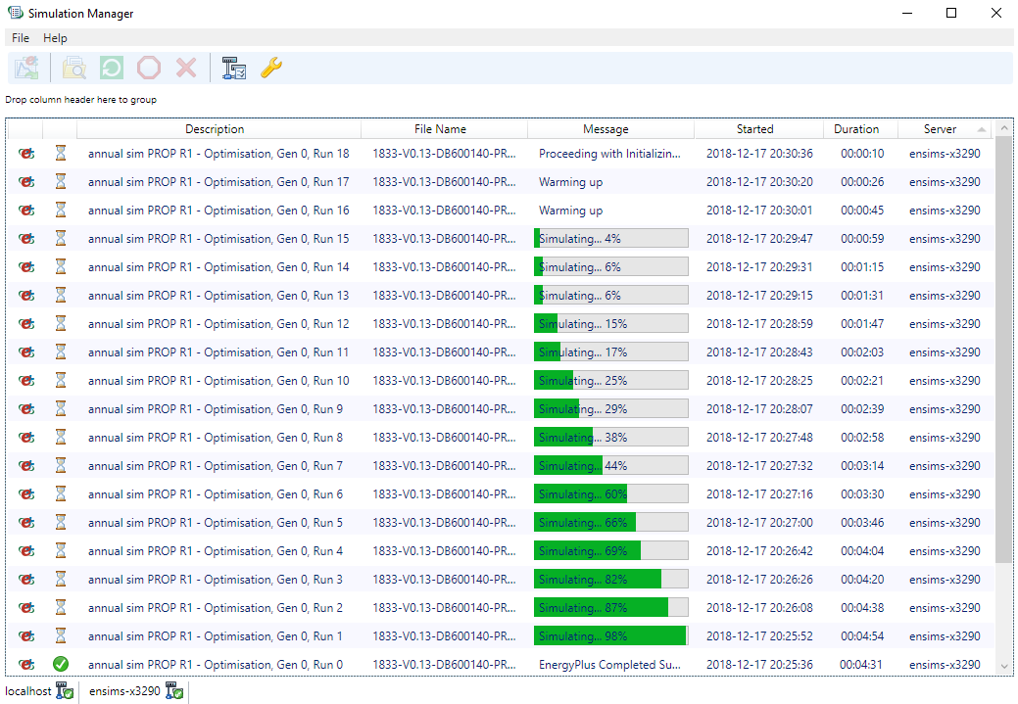Sort by the Message column header

611,129
